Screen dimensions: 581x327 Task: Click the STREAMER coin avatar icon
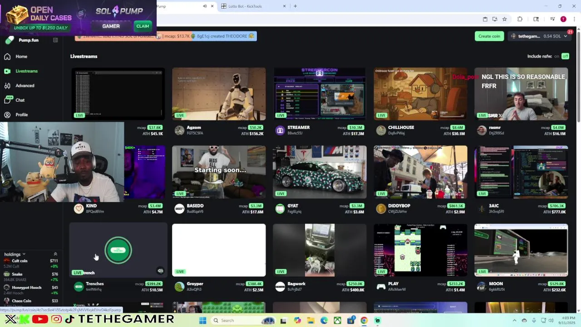(280, 131)
